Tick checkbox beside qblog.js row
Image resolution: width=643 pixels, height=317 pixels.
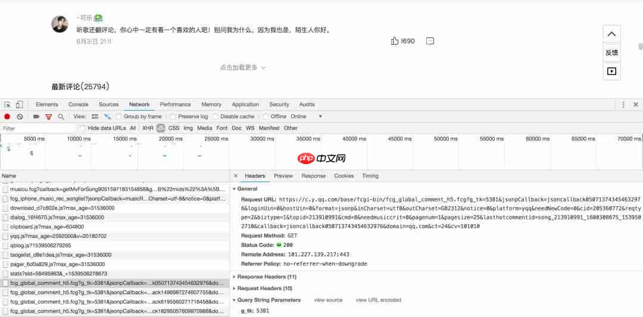point(5,245)
